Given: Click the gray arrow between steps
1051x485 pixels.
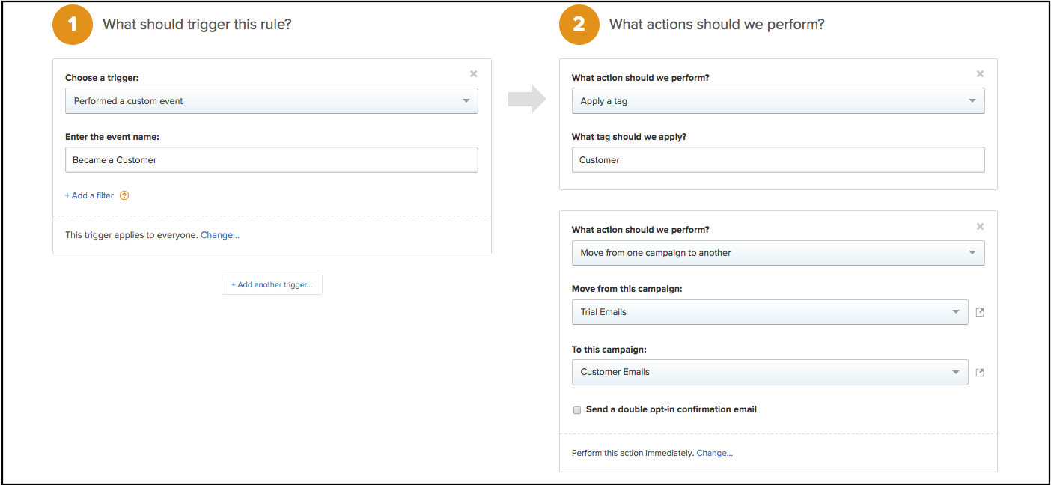Looking at the screenshot, I should click(527, 100).
